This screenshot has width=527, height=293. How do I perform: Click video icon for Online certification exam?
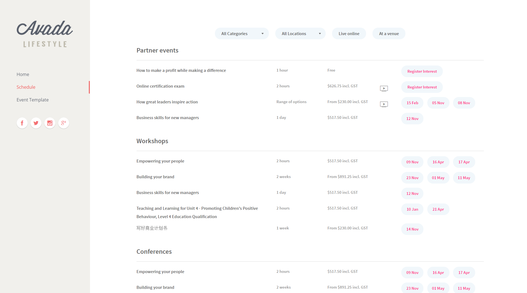click(x=384, y=88)
